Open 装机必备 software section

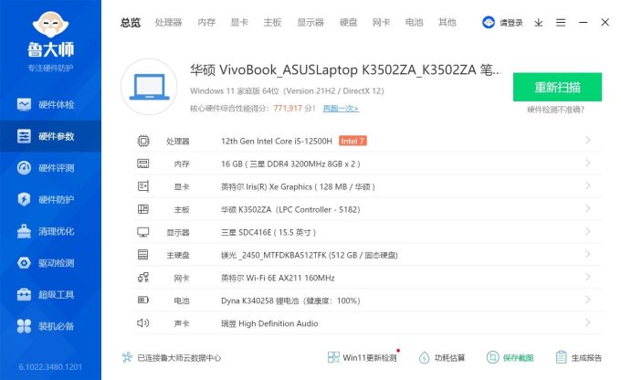point(50,326)
